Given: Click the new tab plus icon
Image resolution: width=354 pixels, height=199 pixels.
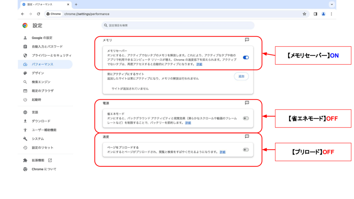Looking at the screenshot, I should (76, 4).
